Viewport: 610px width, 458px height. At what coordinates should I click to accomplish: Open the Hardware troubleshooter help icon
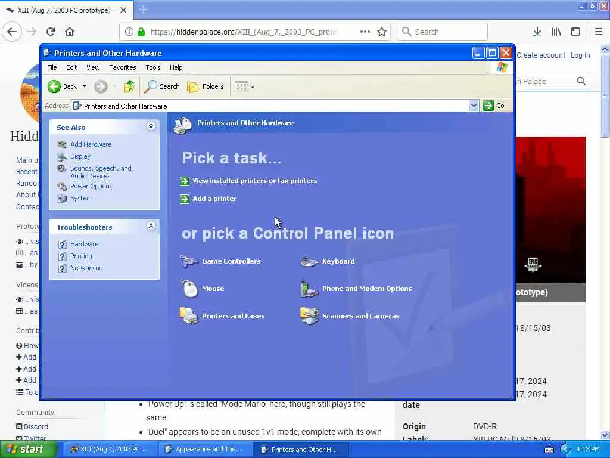[x=62, y=244]
